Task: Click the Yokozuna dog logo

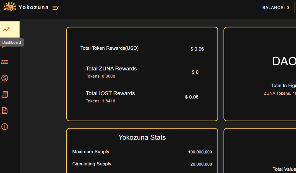Action: coord(10,7)
